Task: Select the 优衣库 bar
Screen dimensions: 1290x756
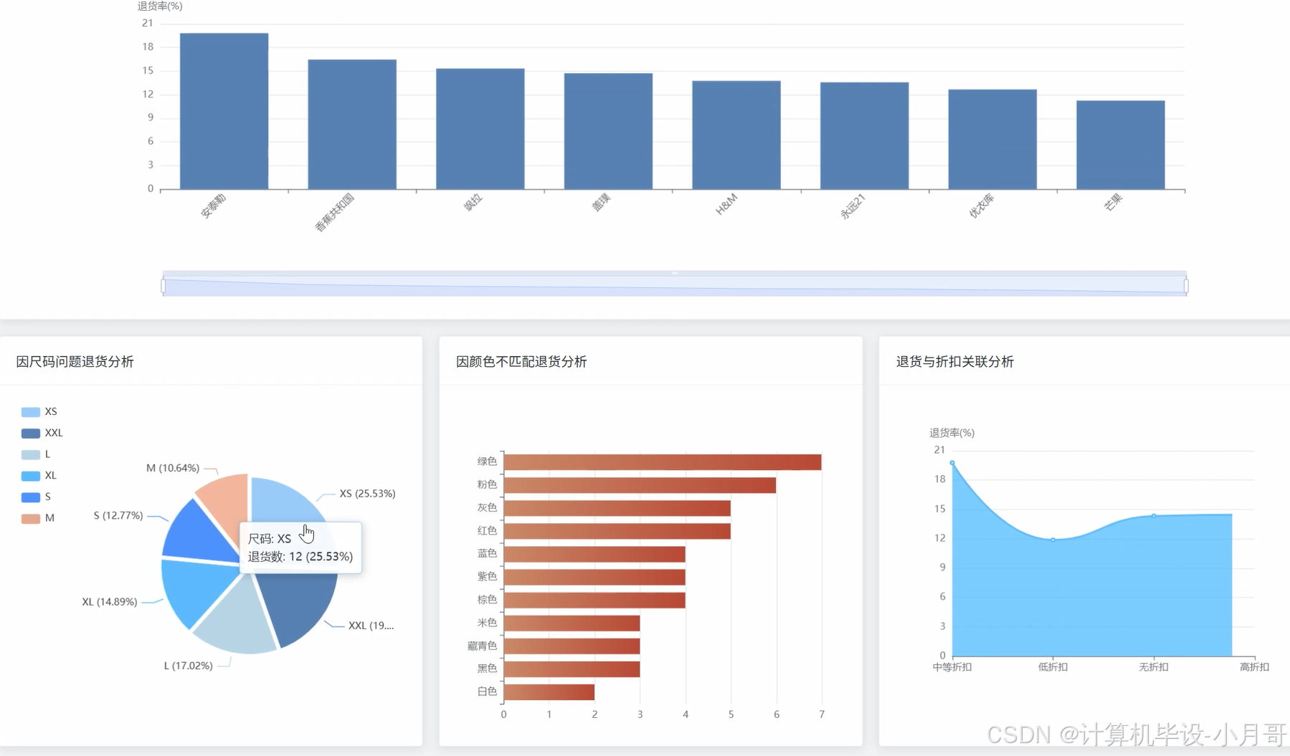Action: [x=992, y=140]
